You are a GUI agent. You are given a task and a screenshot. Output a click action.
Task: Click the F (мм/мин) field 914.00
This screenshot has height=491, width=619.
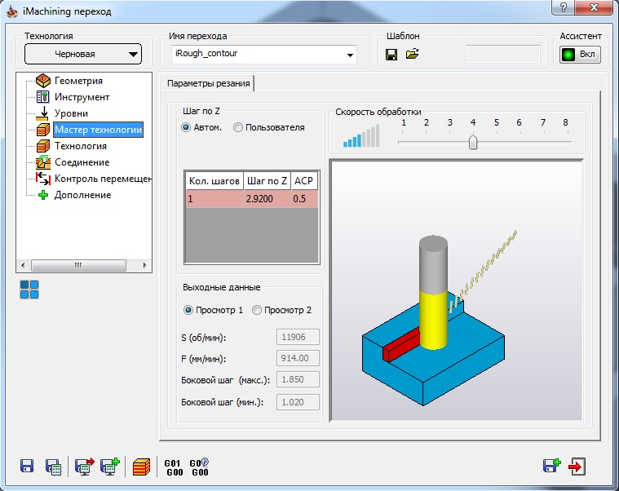tap(298, 358)
